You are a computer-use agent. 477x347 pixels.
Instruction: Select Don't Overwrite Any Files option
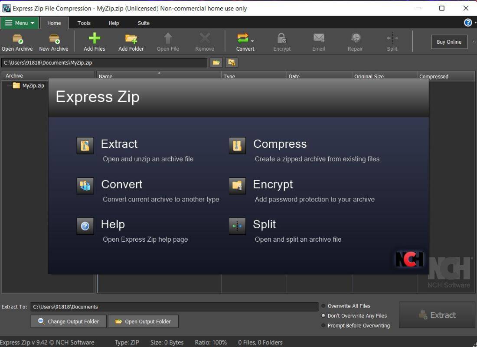(x=323, y=316)
